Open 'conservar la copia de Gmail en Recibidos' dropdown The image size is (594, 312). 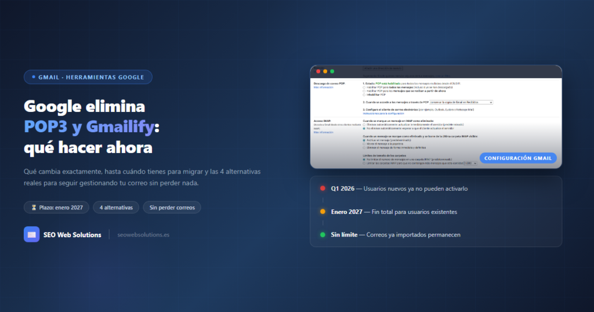click(461, 102)
